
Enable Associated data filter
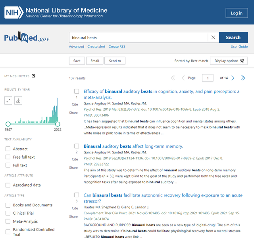(8, 185)
